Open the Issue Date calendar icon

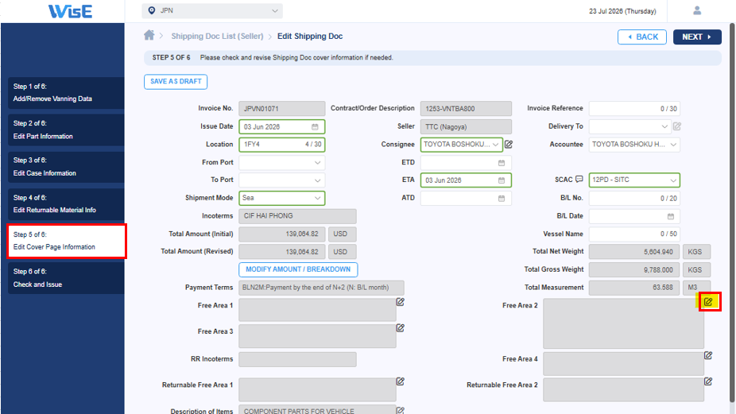[315, 126]
